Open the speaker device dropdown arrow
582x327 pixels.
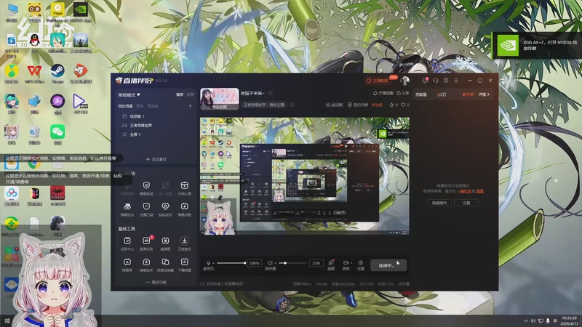[276, 263]
